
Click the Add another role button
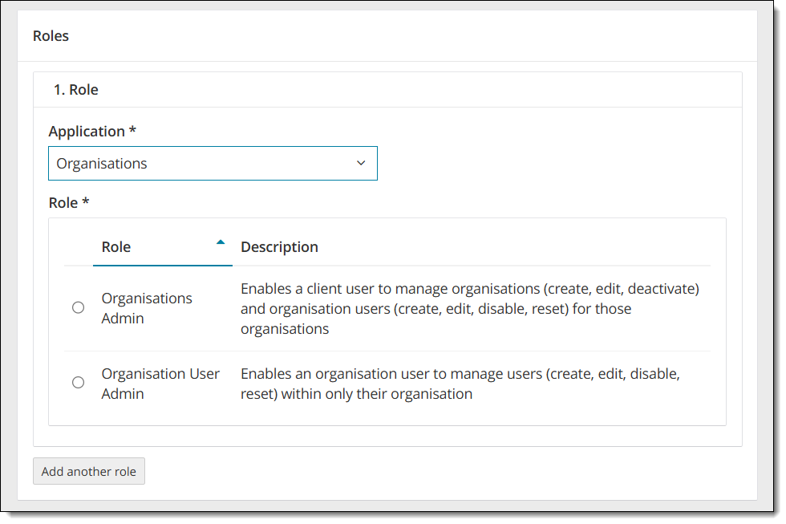point(89,471)
